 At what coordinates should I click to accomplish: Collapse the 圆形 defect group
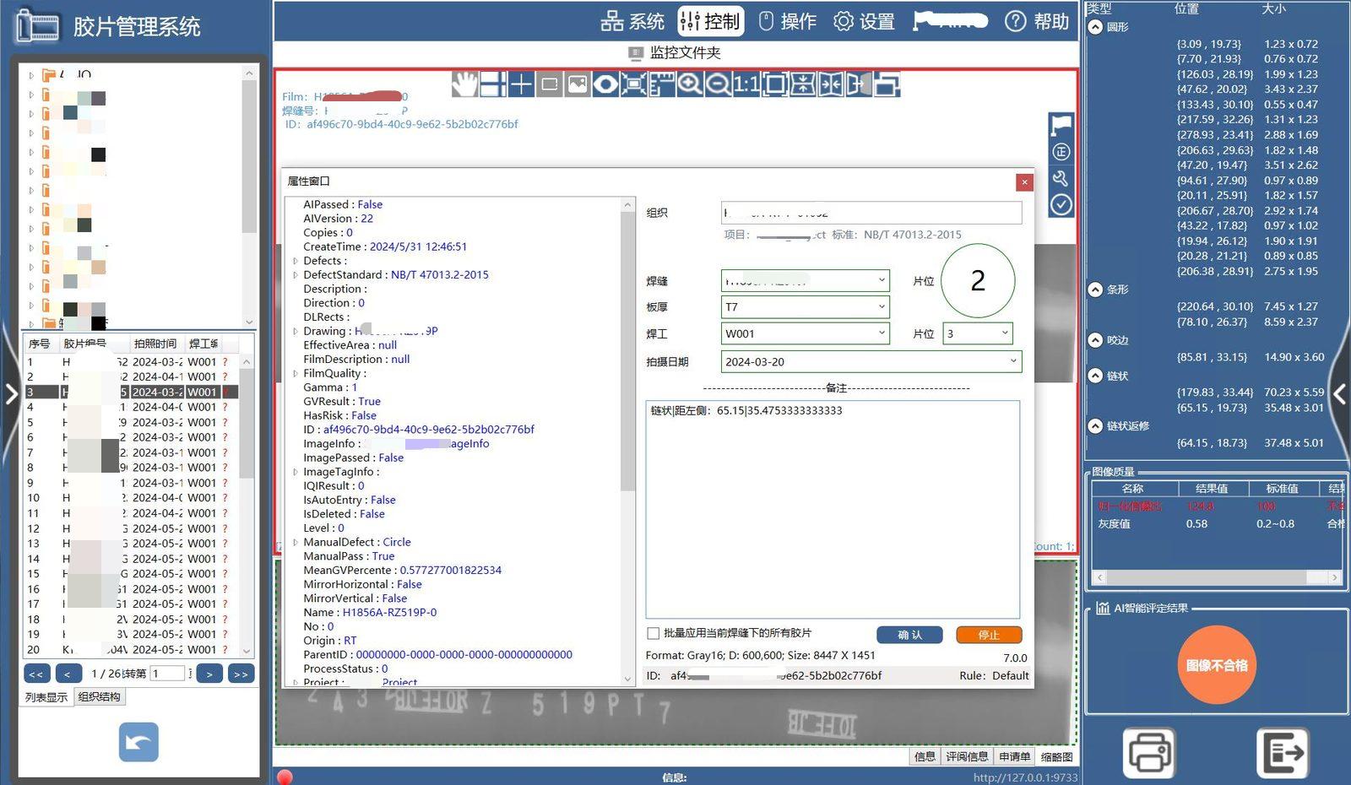click(1095, 27)
